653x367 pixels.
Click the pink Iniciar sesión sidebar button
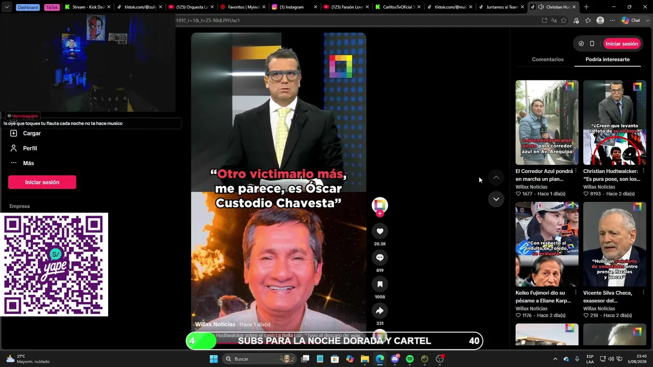[42, 182]
